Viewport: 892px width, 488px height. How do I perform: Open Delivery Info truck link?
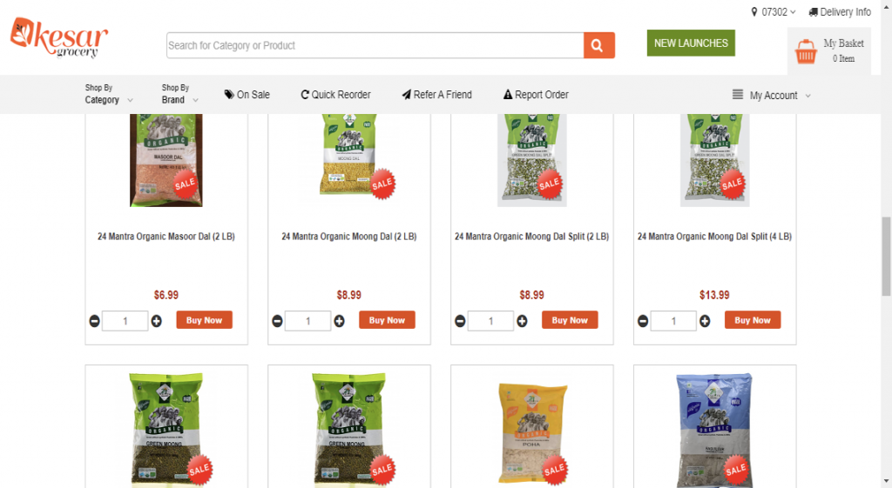(x=840, y=12)
